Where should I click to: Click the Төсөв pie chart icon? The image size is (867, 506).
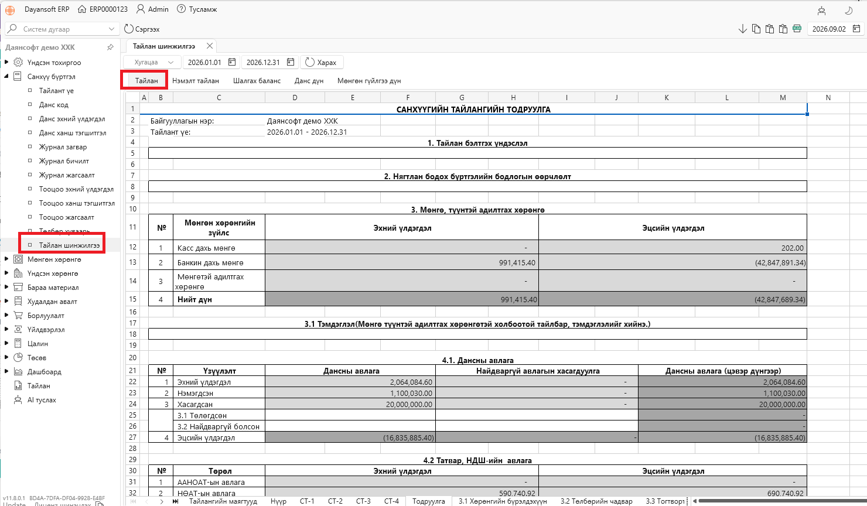click(x=18, y=357)
